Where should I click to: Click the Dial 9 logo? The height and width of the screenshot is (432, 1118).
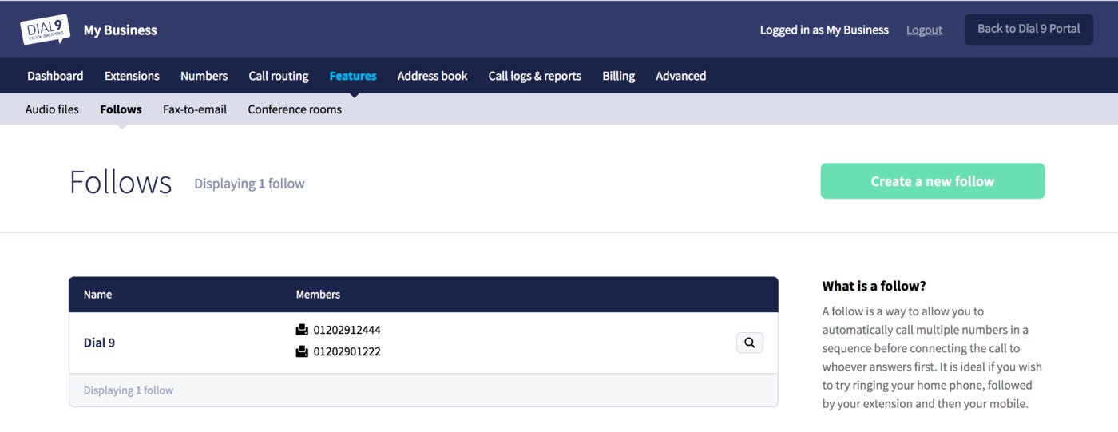tap(45, 30)
